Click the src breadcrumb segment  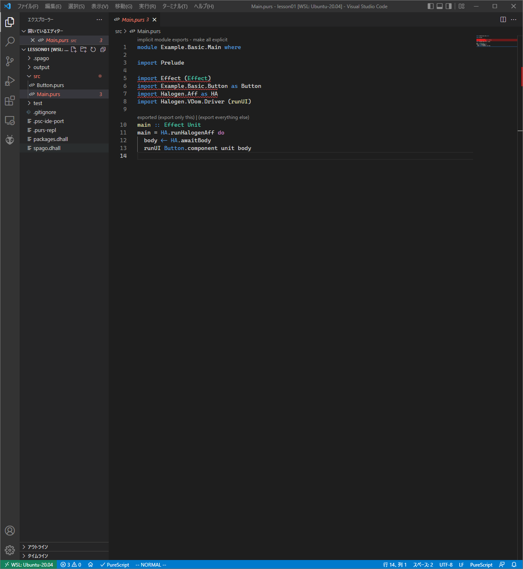118,31
